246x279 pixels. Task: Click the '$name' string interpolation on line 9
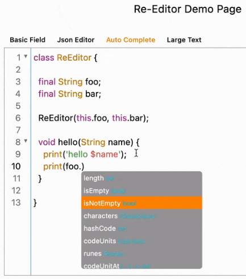coord(104,155)
